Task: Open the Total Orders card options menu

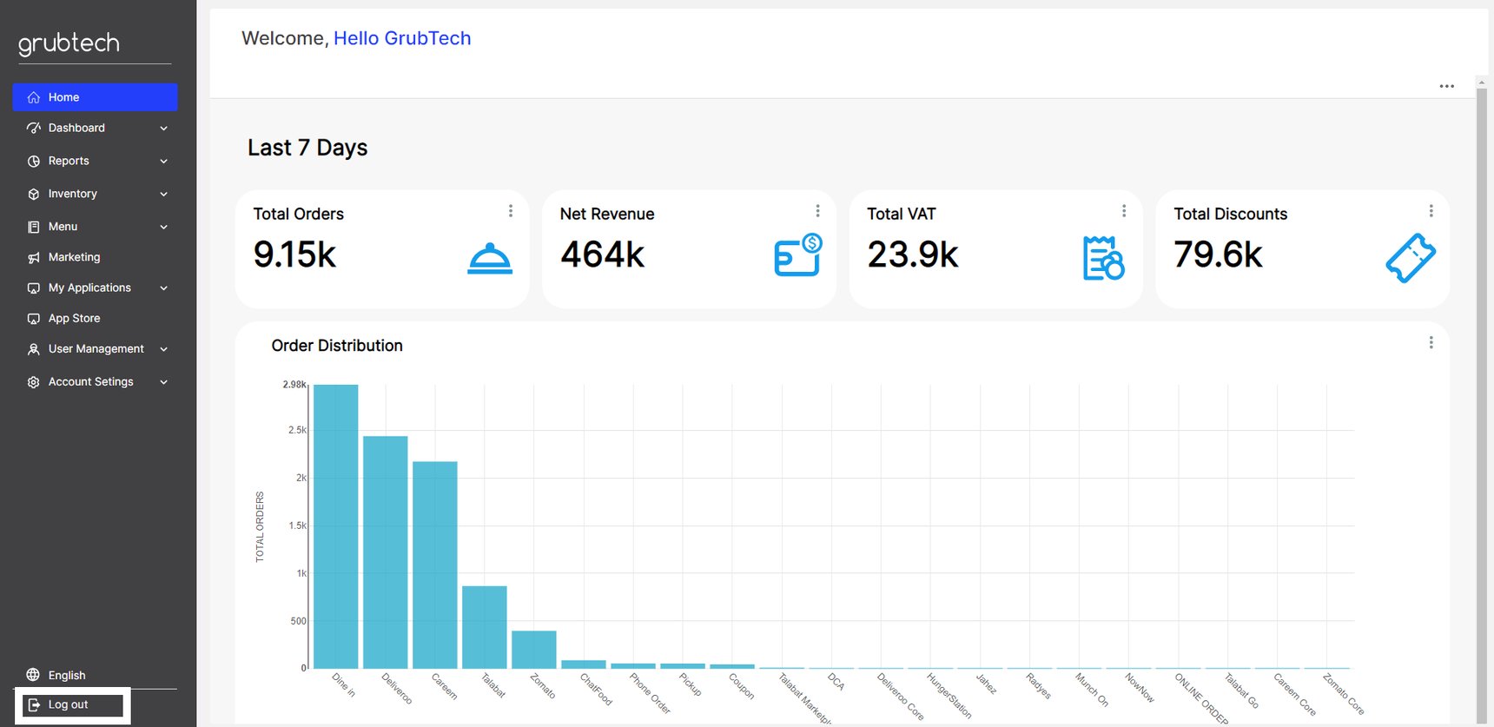Action: pyautogui.click(x=511, y=211)
